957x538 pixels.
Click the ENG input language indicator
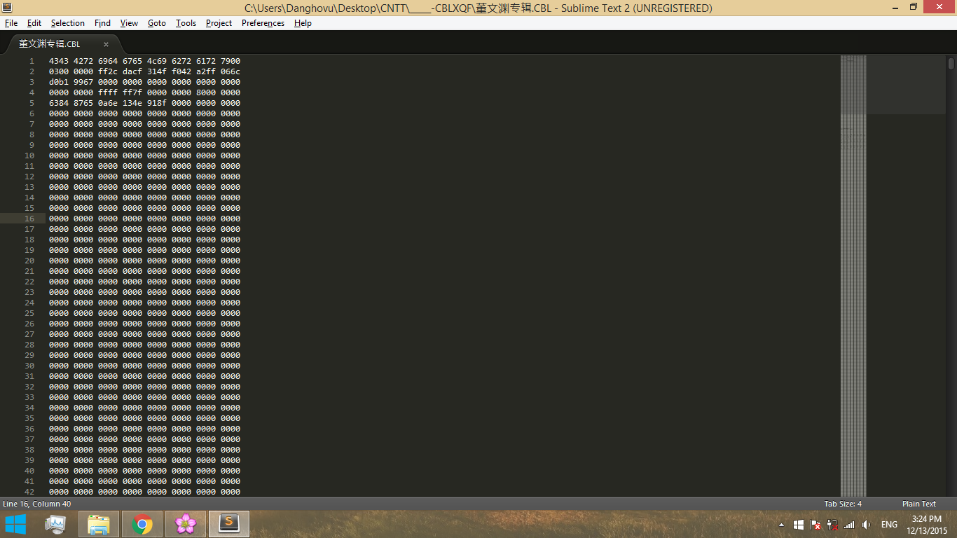coord(889,525)
